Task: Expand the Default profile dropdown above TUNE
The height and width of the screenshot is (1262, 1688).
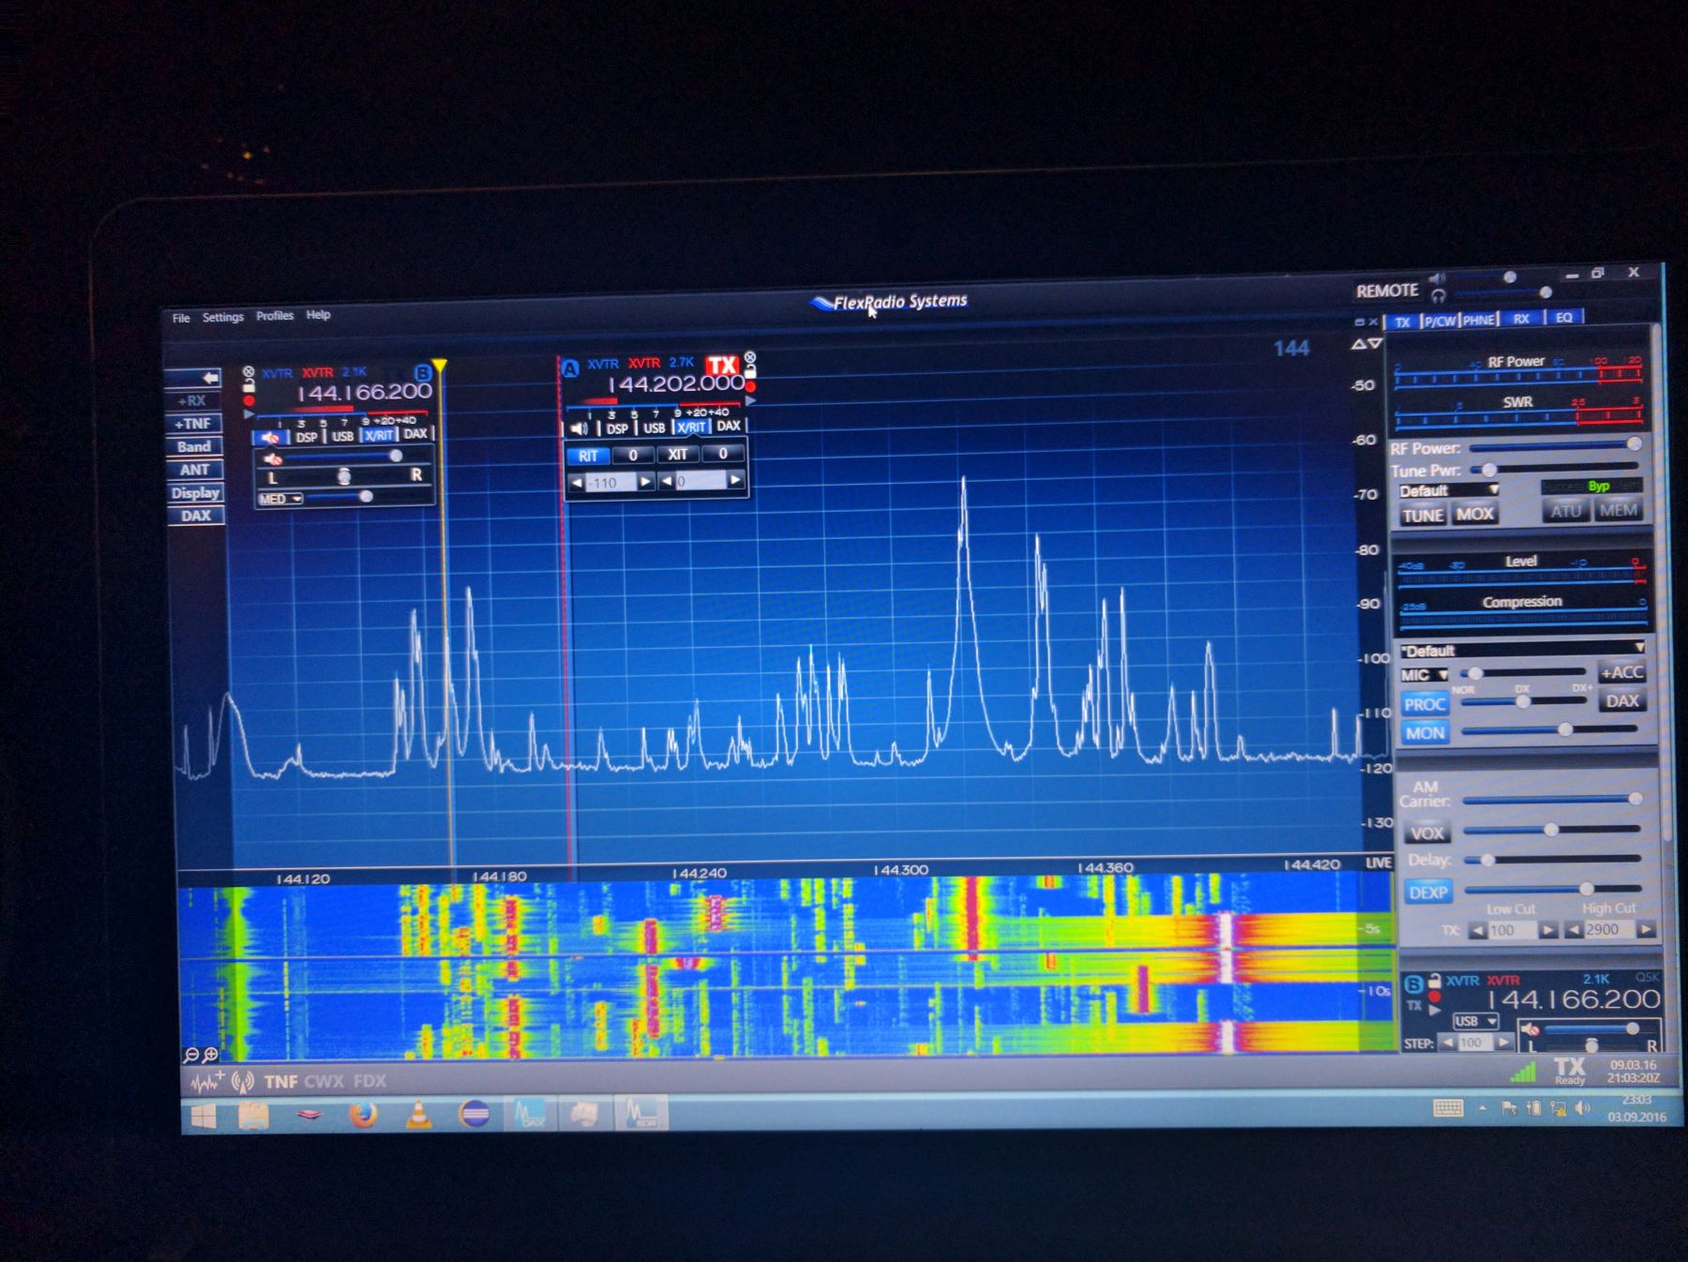Action: (1449, 490)
